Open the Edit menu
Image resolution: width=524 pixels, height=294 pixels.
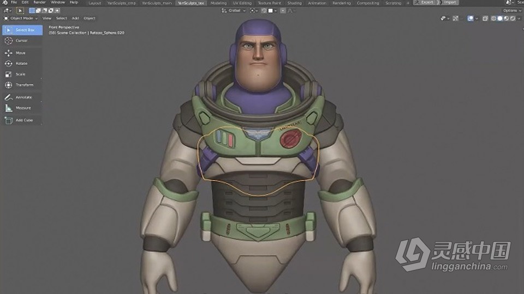coord(25,2)
